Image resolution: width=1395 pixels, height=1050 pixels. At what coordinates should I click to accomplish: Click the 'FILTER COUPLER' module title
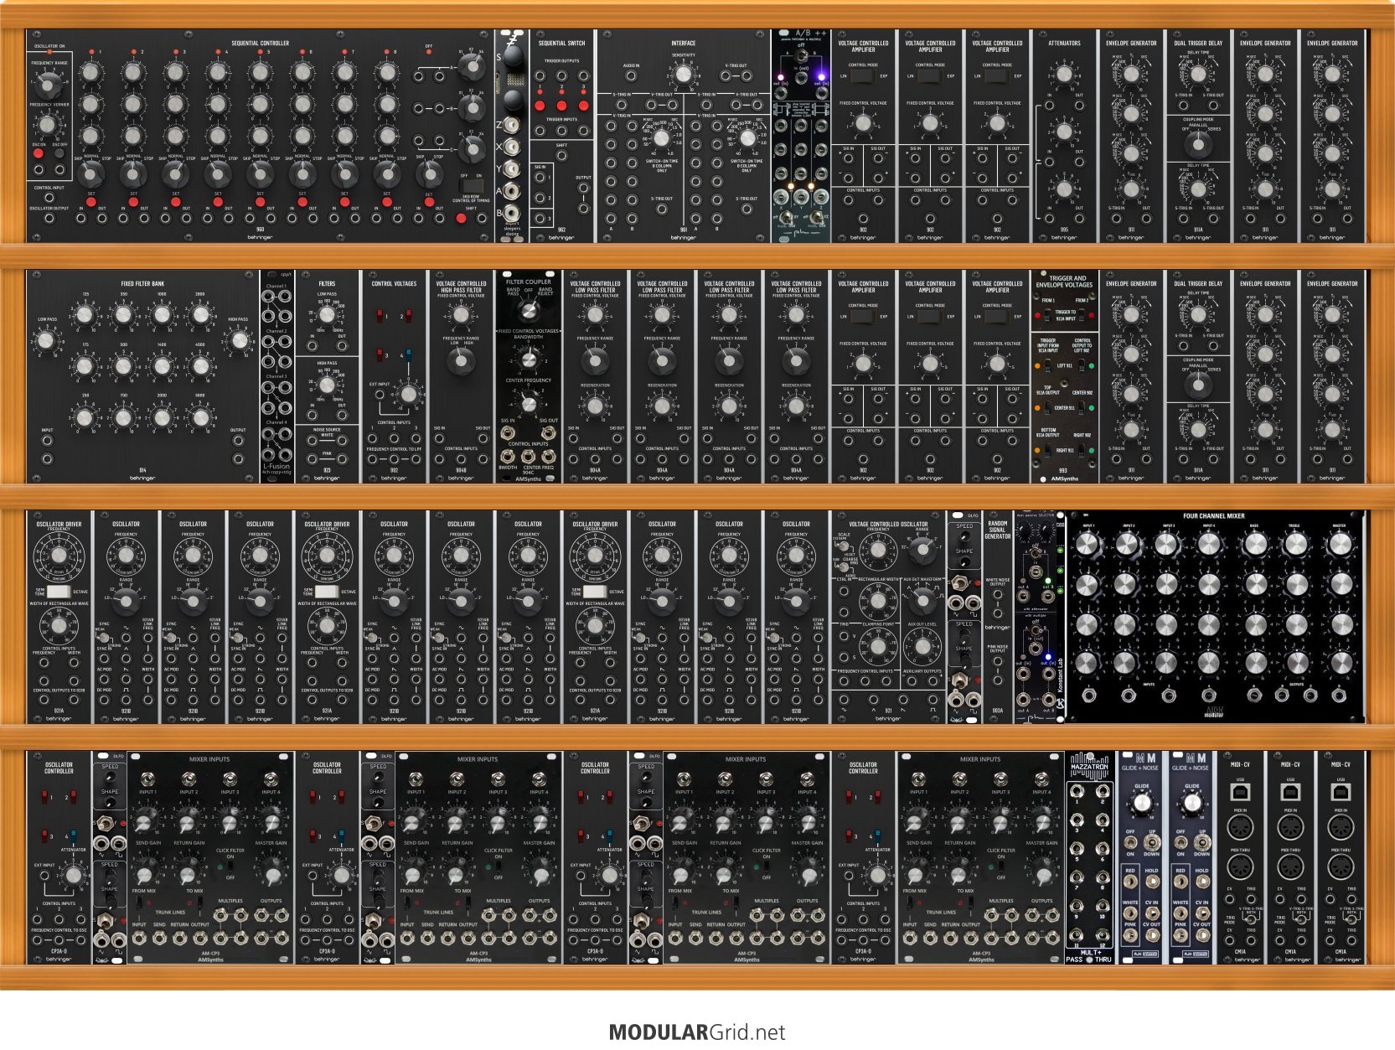pos(528,282)
